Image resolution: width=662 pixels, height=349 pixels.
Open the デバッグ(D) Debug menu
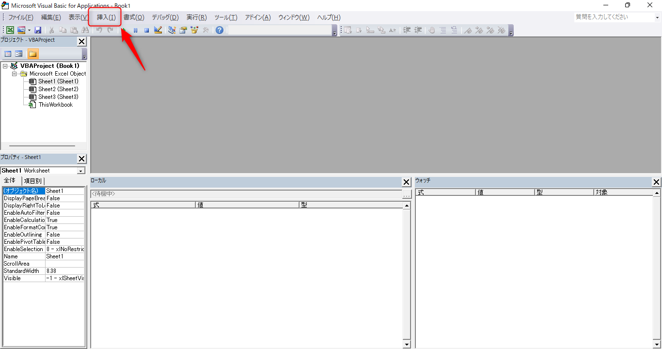tap(165, 17)
